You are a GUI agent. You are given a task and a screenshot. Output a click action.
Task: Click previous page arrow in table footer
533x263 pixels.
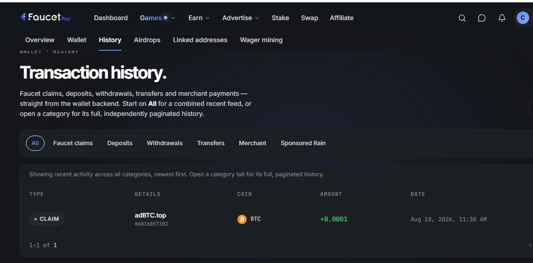[x=530, y=245]
